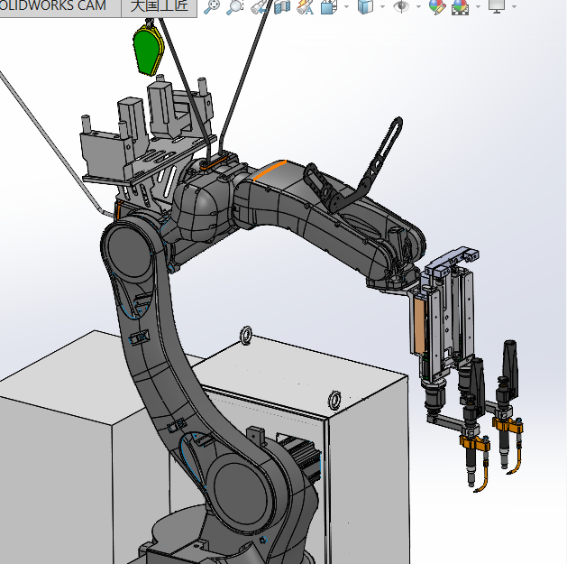567x564 pixels.
Task: Return to the Previous View
Action: (259, 6)
